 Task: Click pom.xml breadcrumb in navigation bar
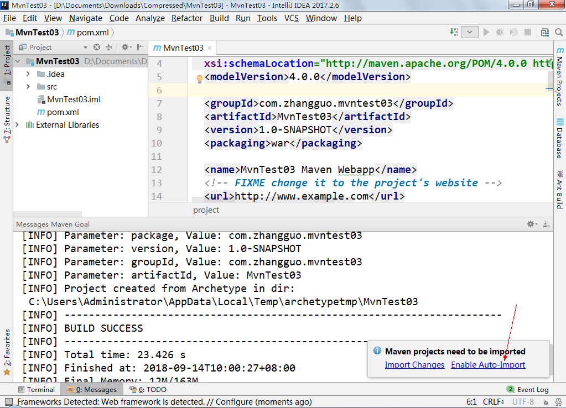[x=88, y=33]
